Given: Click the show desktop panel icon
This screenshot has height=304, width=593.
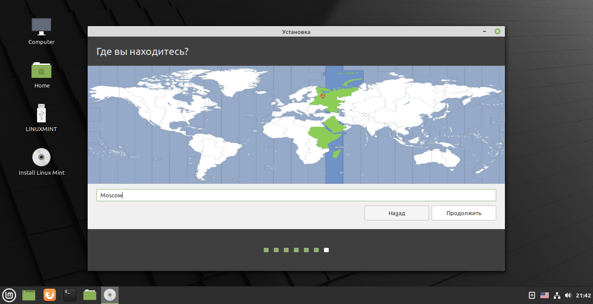Looking at the screenshot, I should point(29,295).
